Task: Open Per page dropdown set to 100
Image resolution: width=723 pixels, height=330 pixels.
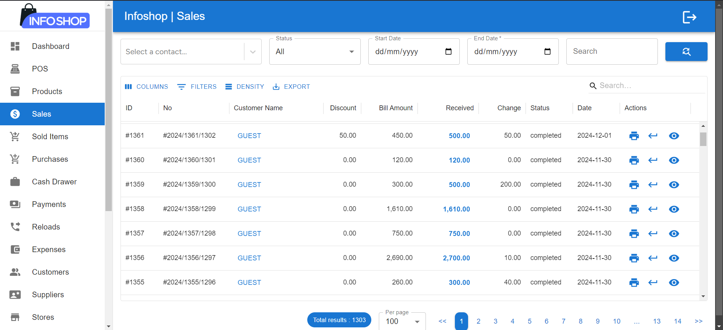Action: pyautogui.click(x=402, y=321)
